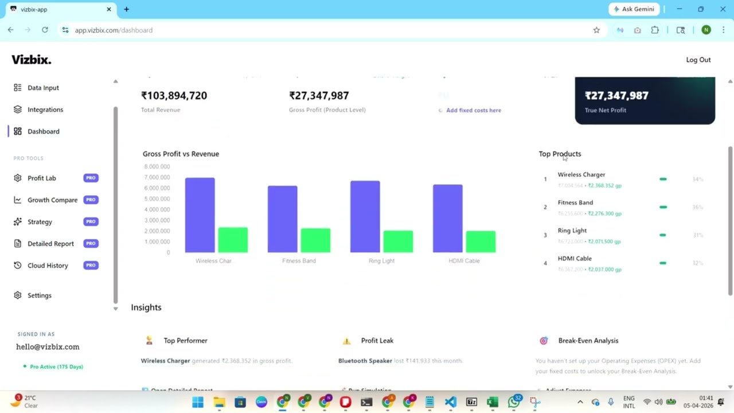Click the address bar URL
The width and height of the screenshot is (734, 413).
click(114, 30)
